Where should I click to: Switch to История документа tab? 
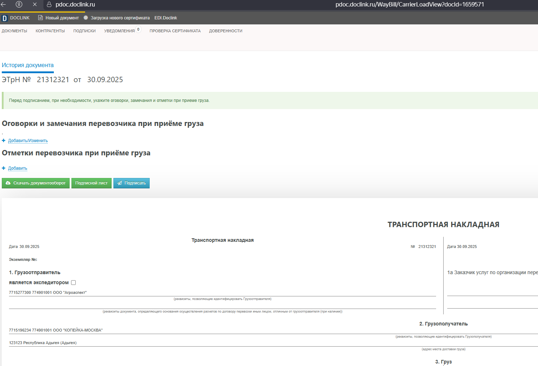click(x=28, y=65)
